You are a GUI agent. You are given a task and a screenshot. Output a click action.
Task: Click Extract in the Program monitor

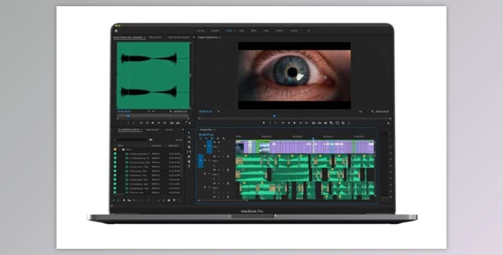(x=320, y=123)
